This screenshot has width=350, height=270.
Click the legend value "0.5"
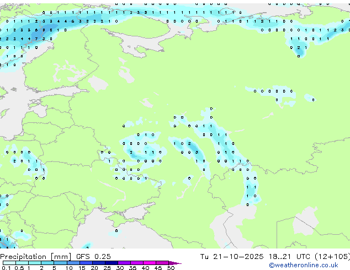point(19,268)
